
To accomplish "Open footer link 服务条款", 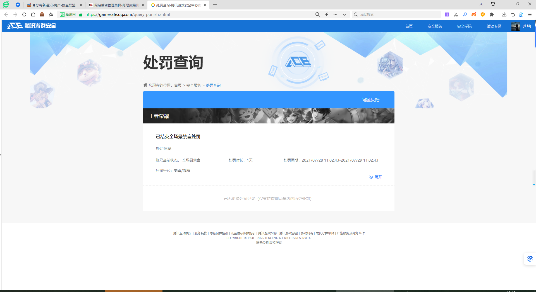I will (x=201, y=233).
